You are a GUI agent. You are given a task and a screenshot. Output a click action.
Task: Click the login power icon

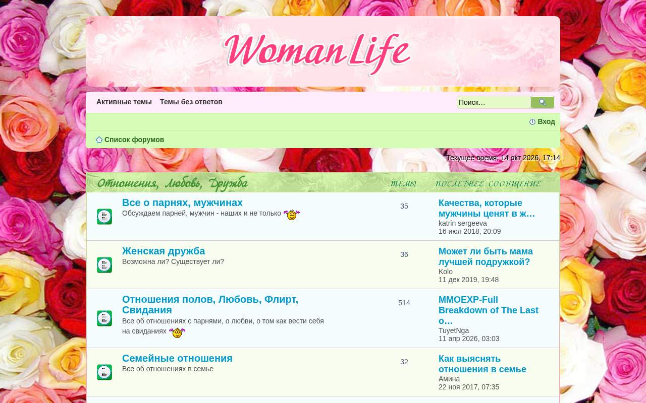pos(532,122)
